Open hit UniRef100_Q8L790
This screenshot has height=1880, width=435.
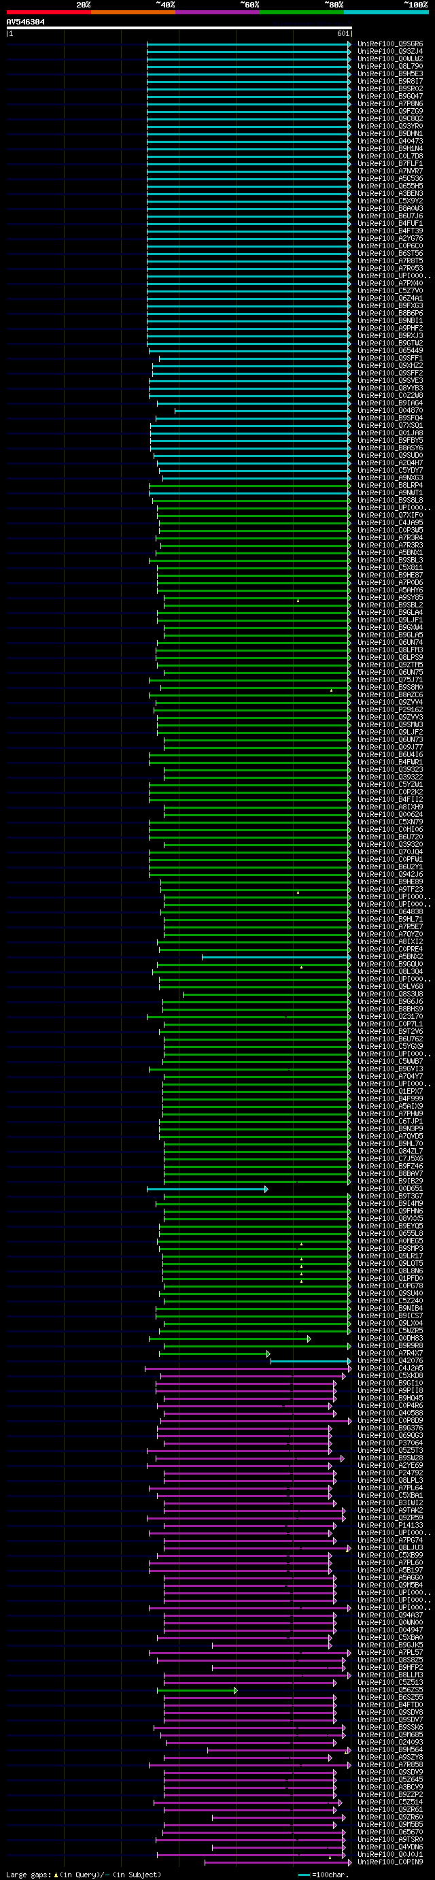389,67
